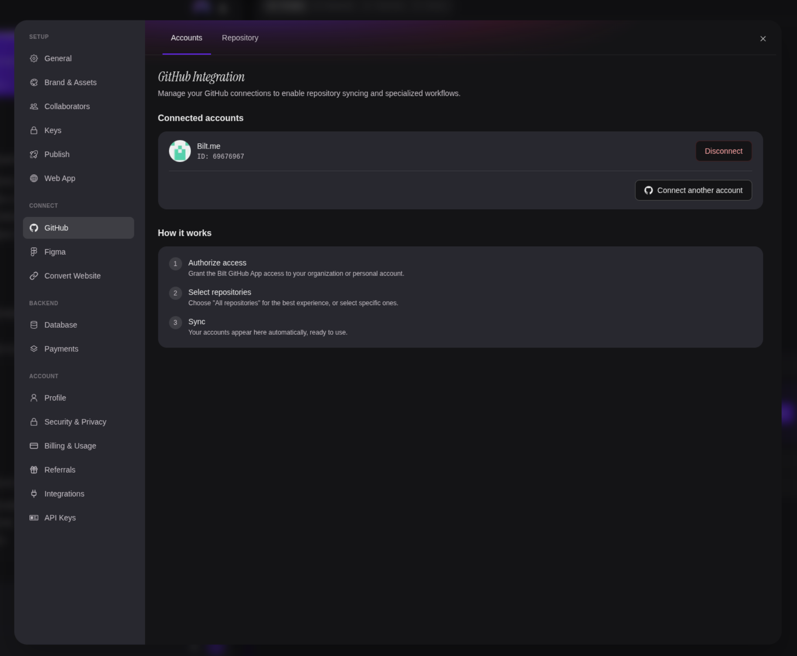Click the GitHub Integration heading
This screenshot has width=797, height=656.
201,77
